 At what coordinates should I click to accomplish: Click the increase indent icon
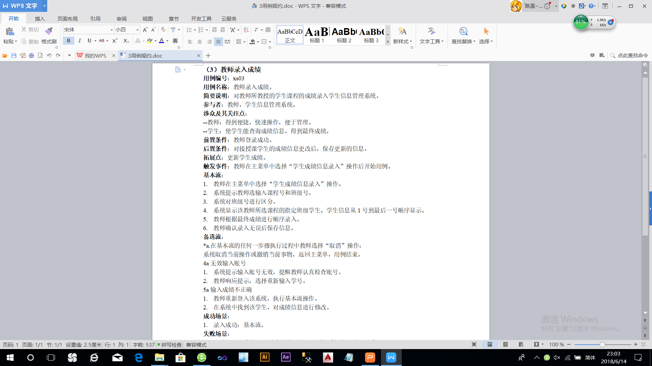click(223, 30)
